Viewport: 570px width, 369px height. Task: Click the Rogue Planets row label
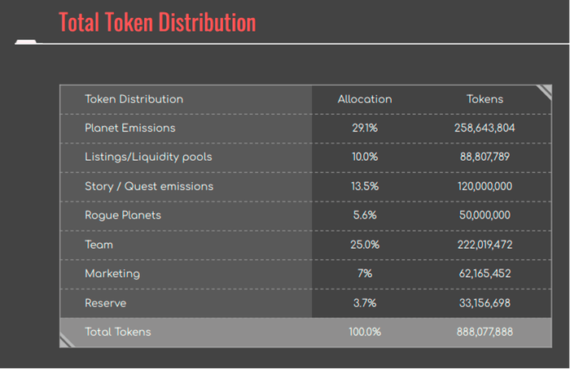point(123,215)
